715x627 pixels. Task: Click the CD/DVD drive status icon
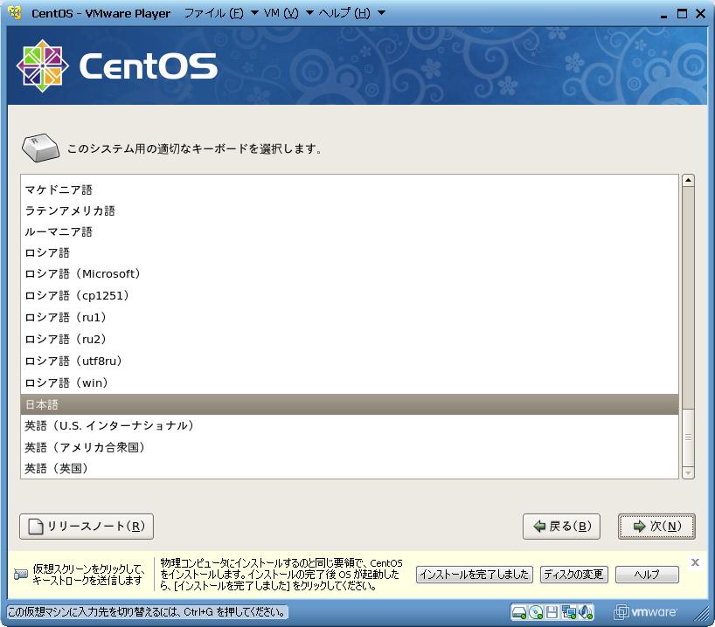537,611
